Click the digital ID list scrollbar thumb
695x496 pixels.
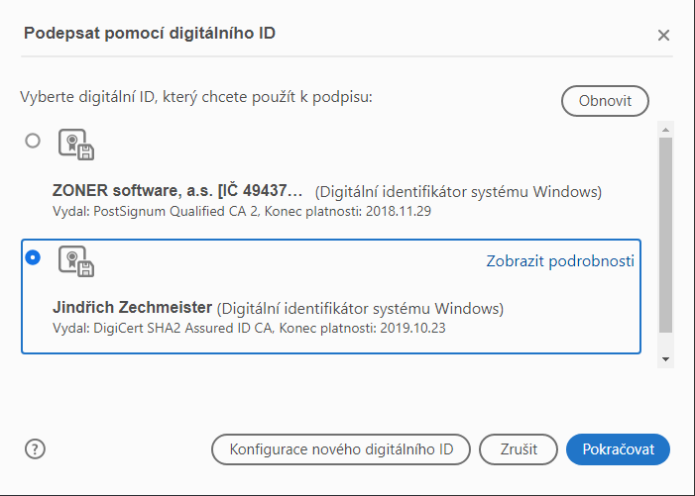[x=666, y=234]
